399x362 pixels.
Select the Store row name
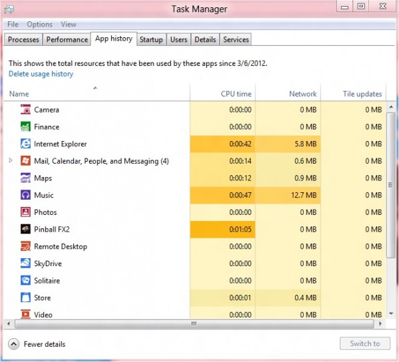pyautogui.click(x=43, y=297)
